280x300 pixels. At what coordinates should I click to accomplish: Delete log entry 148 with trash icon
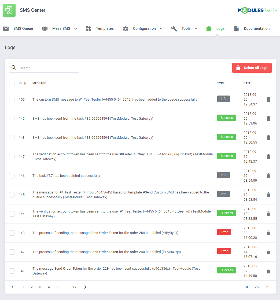point(268,138)
